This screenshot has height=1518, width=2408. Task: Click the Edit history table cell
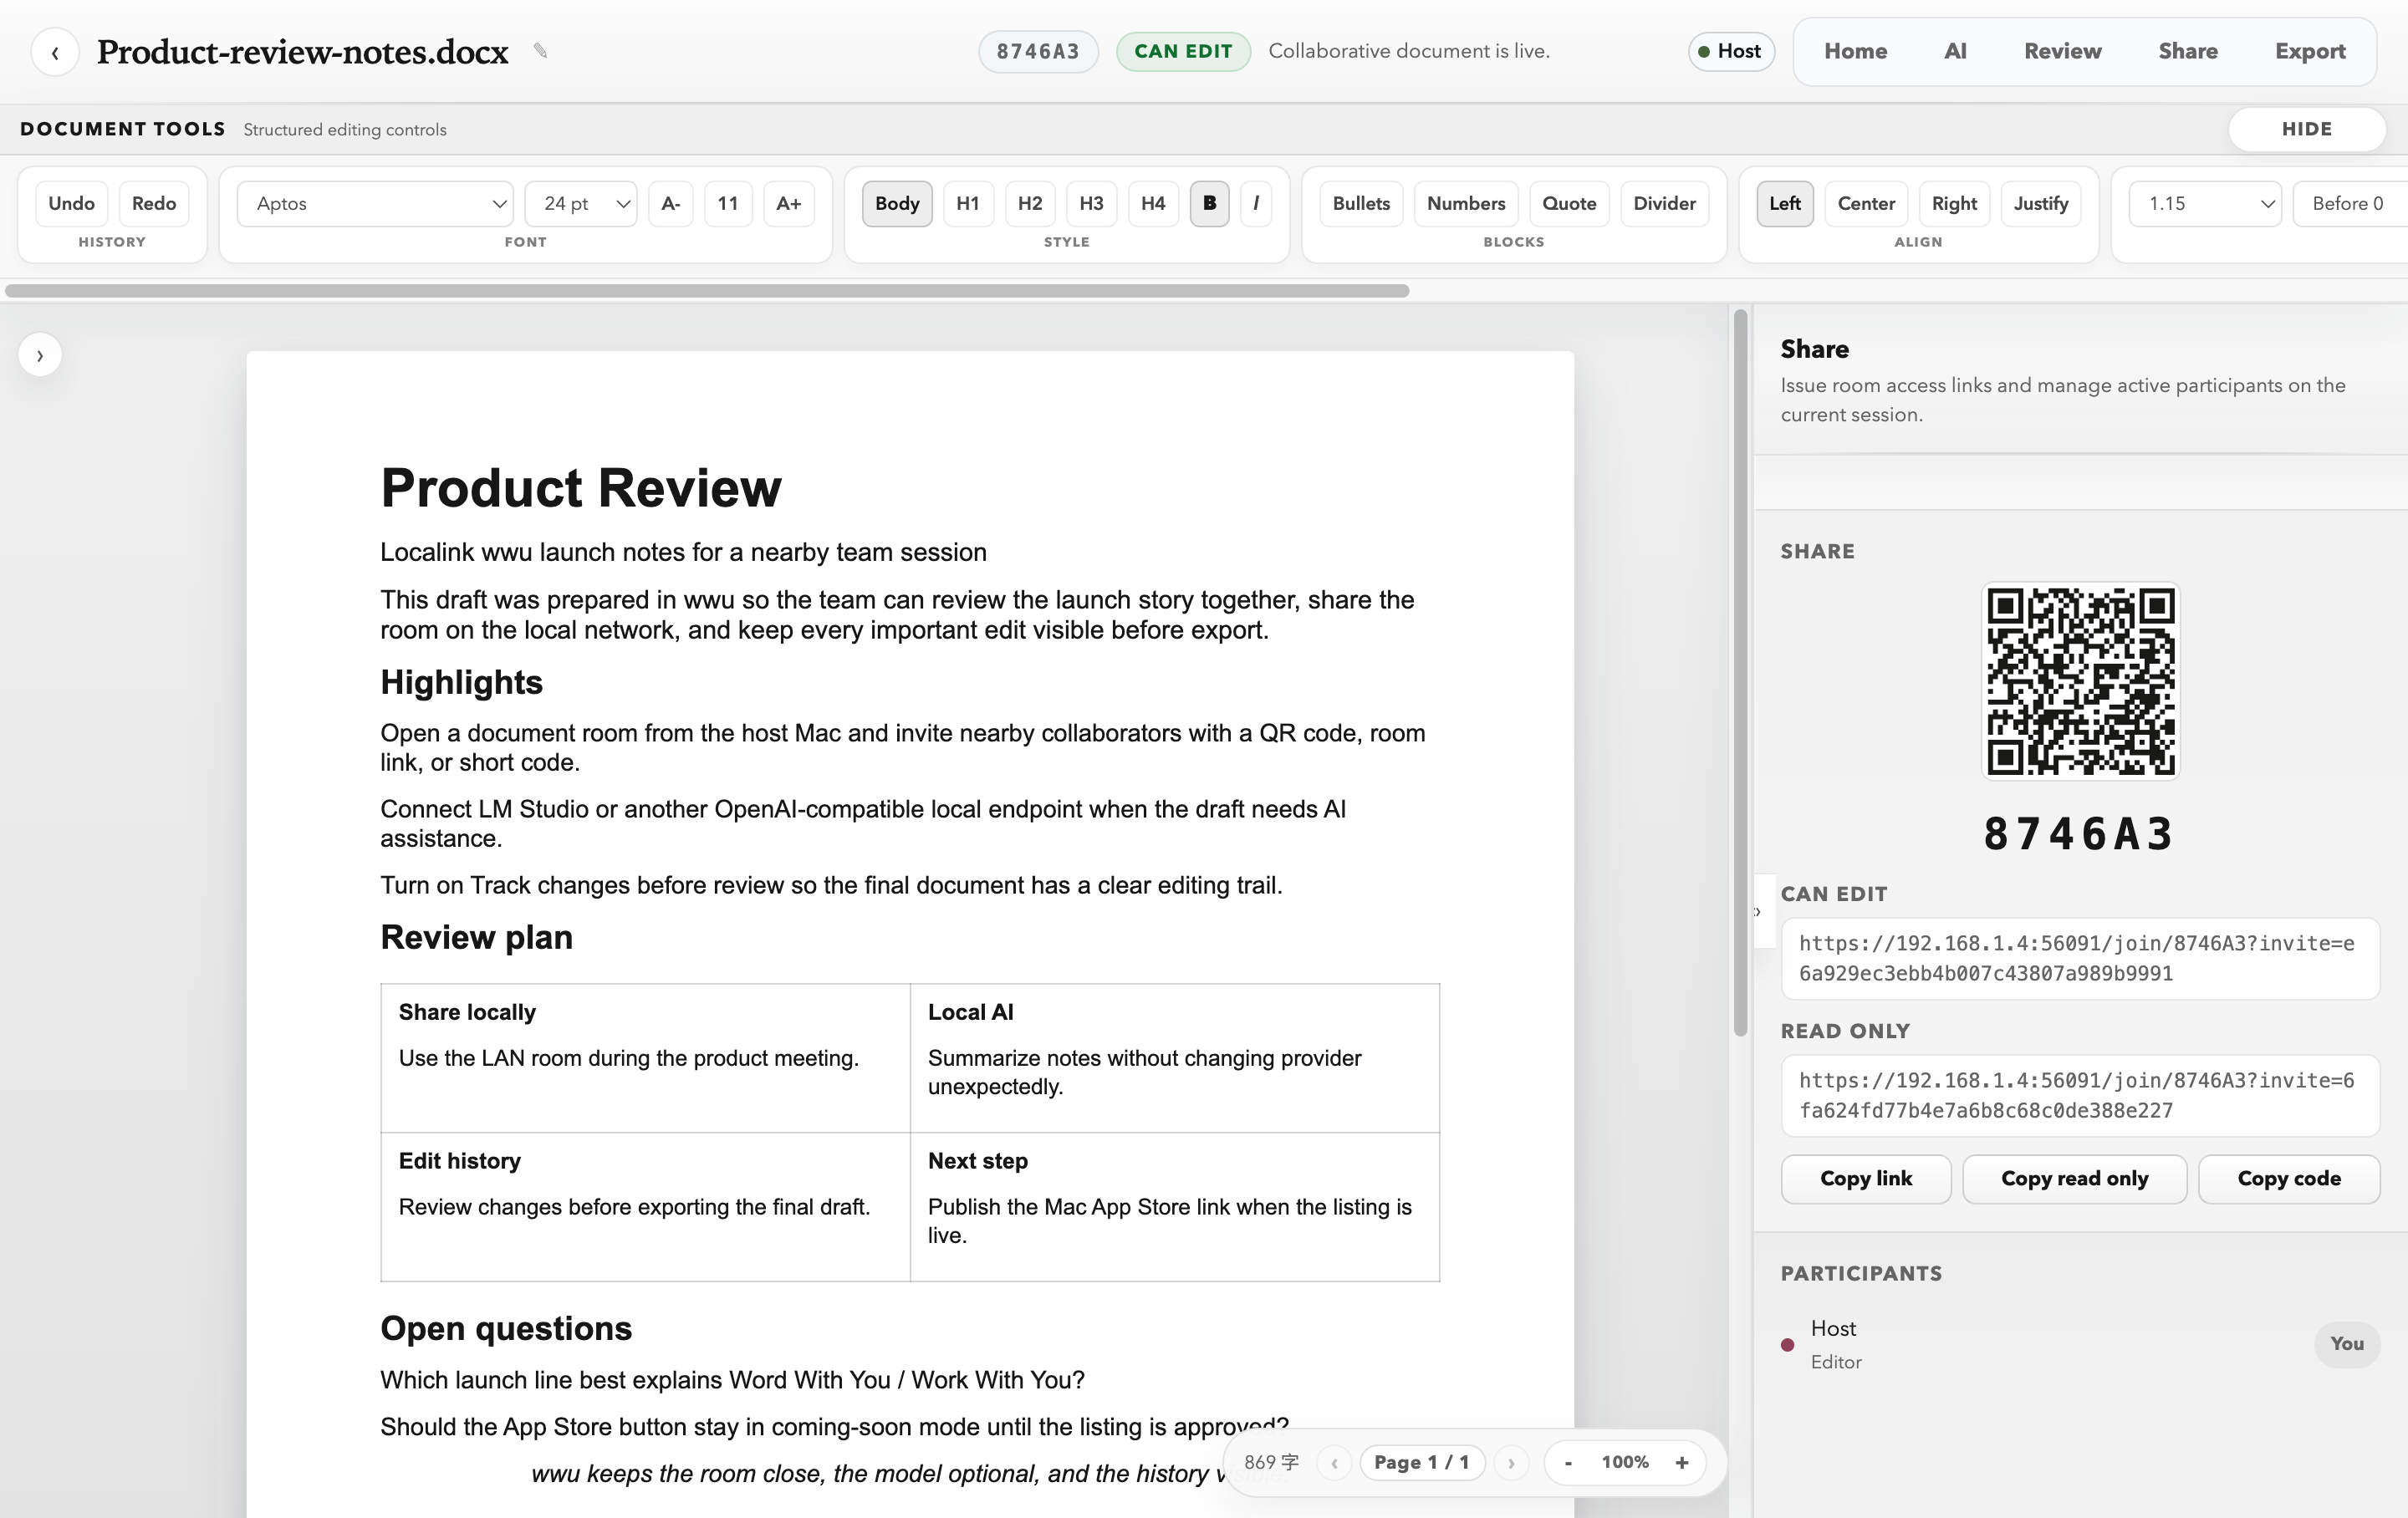[645, 1207]
